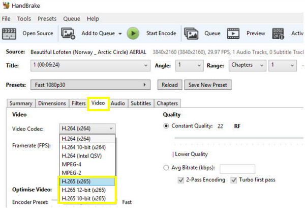This screenshot has width=305, height=208.
Task: Open the Range Chapters dropdown
Action: [x=247, y=65]
